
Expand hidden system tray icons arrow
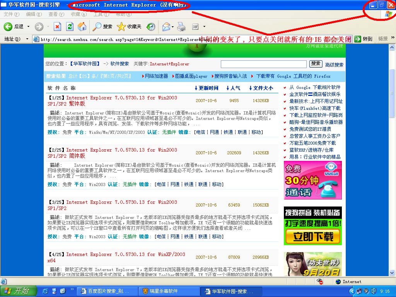(x=353, y=291)
